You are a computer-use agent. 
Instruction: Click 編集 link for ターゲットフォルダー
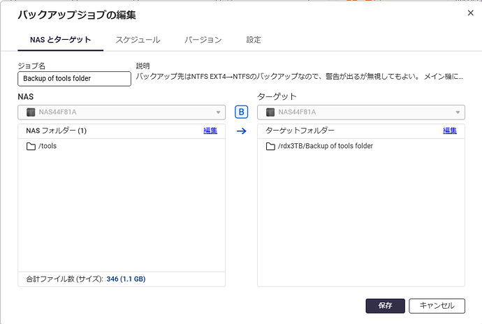tap(450, 131)
